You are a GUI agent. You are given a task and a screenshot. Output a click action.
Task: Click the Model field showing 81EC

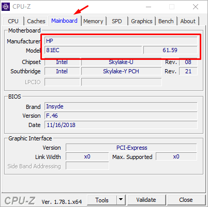tap(93, 50)
